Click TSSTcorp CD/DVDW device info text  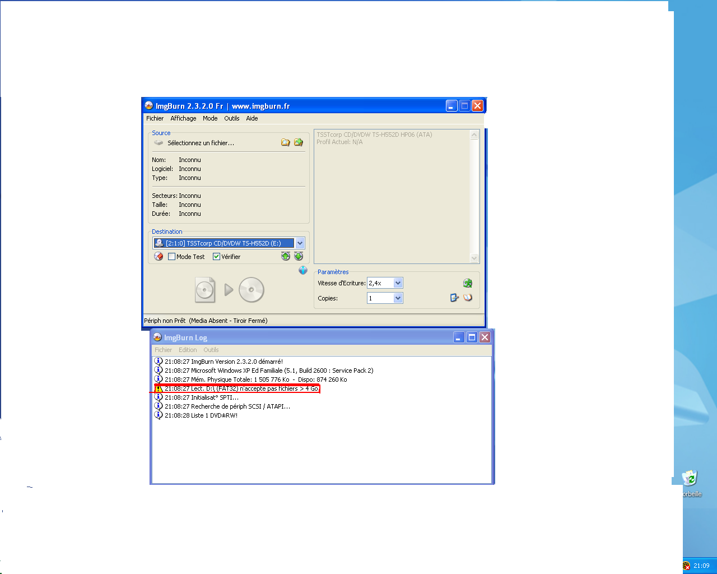(374, 135)
